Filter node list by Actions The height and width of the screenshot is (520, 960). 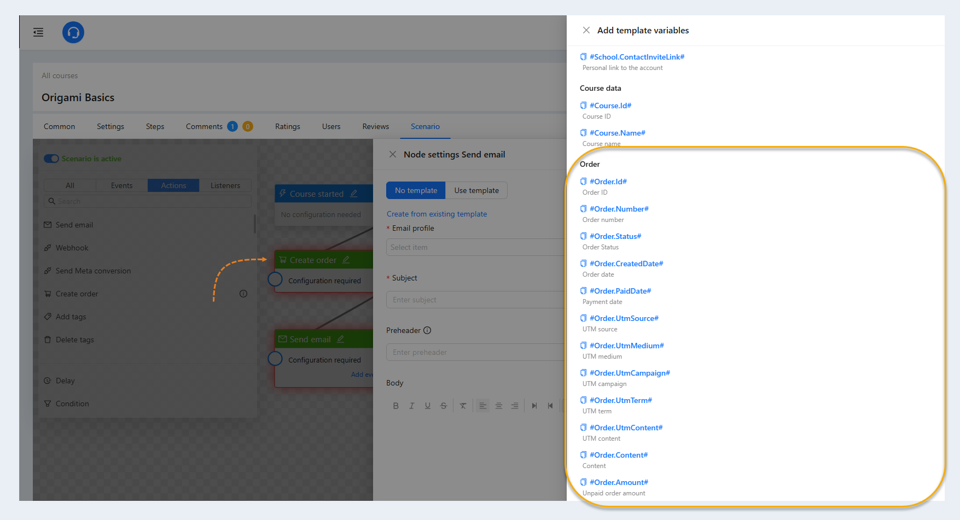(173, 185)
